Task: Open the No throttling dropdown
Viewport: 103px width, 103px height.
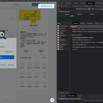Action: point(98,6)
